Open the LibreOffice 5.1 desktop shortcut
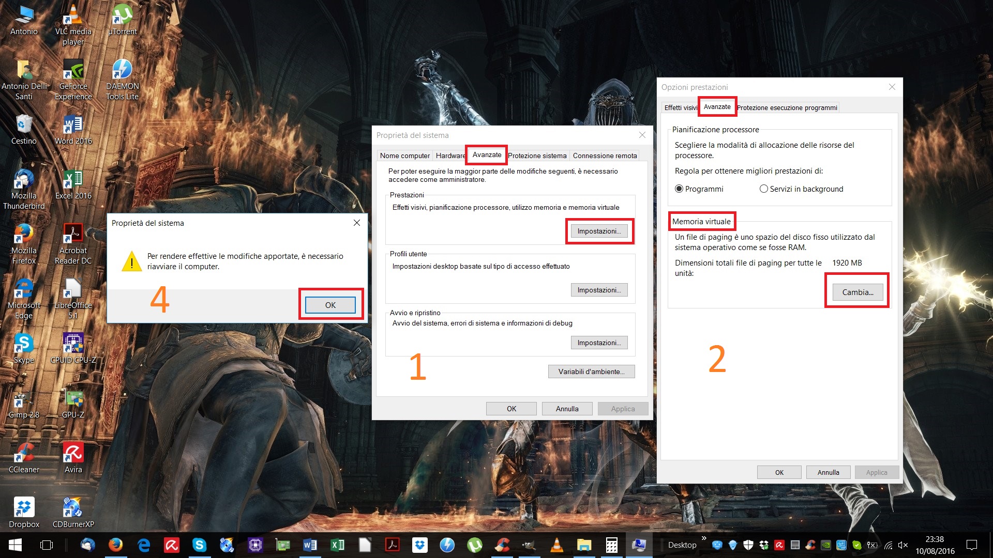 pos(73,299)
